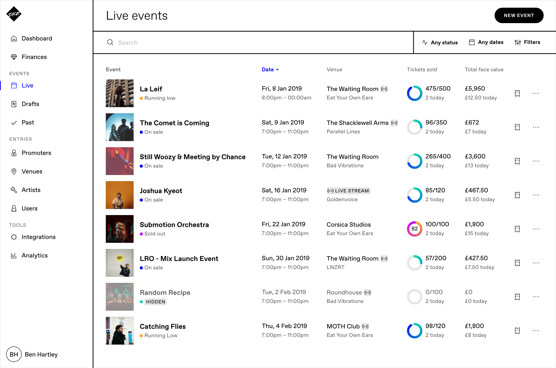Open the Date sort dropdown
Viewport: 556px width, 368px height.
tap(270, 69)
